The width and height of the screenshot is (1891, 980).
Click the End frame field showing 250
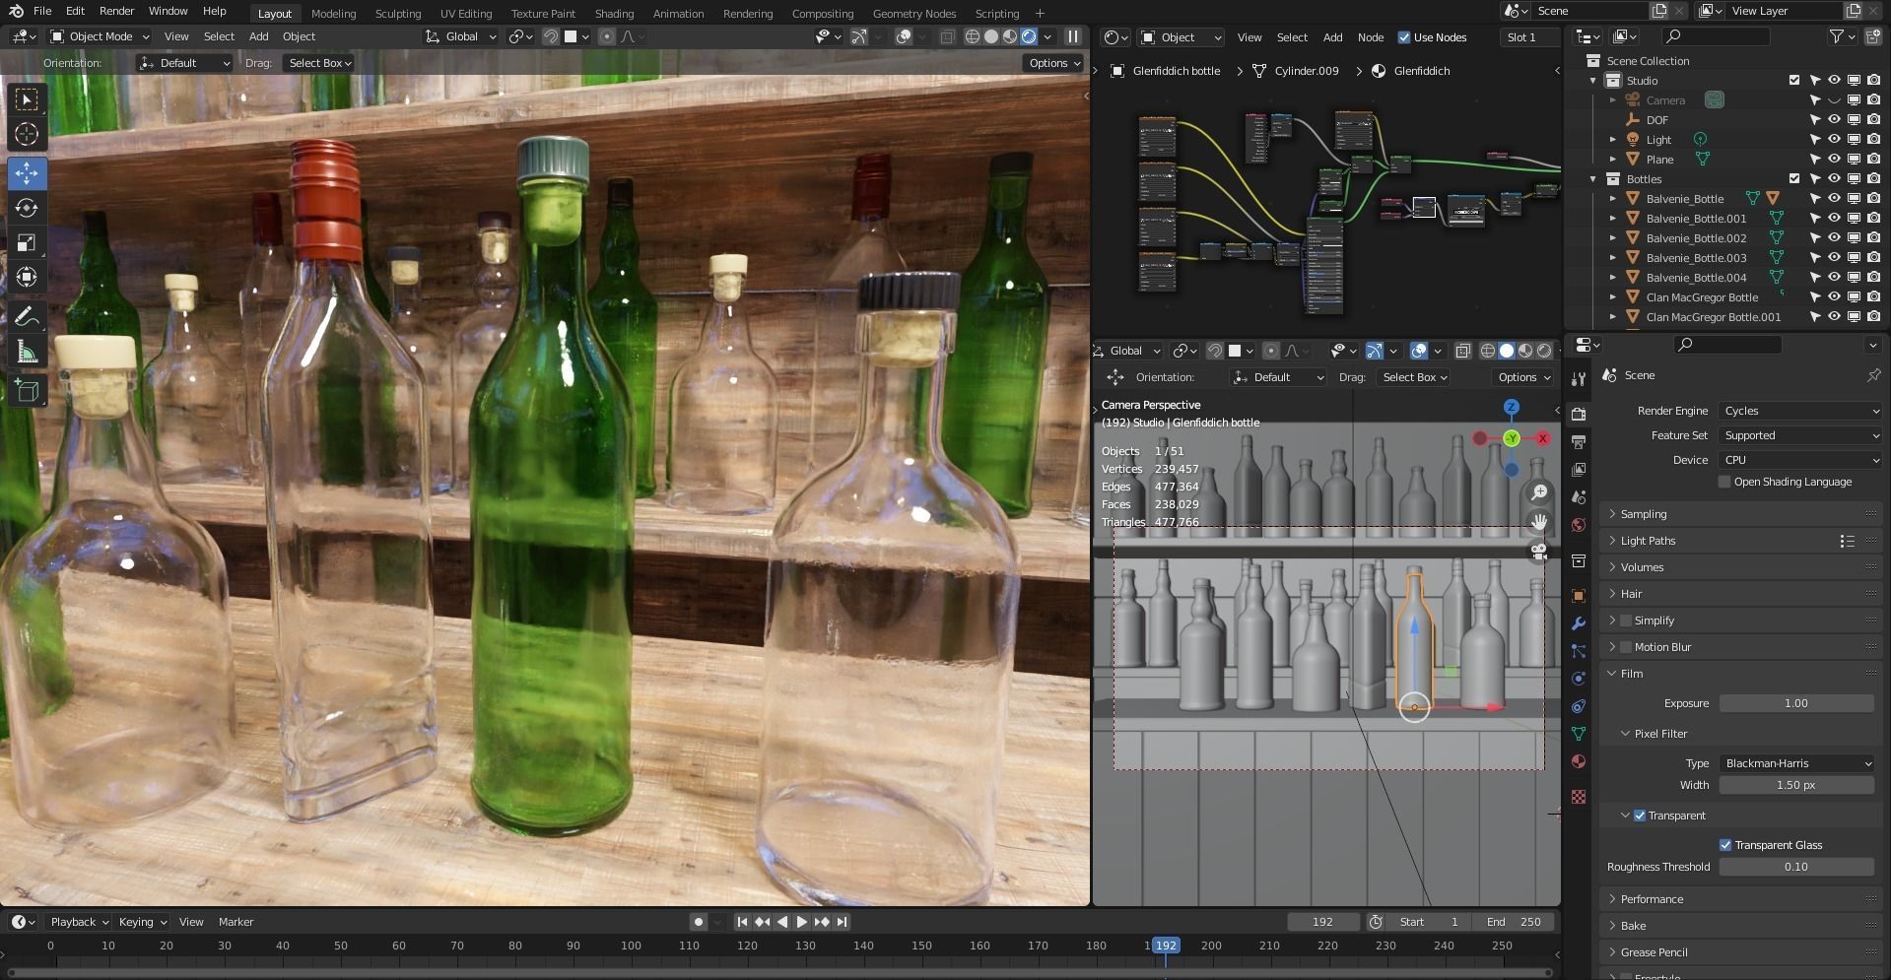point(1514,922)
